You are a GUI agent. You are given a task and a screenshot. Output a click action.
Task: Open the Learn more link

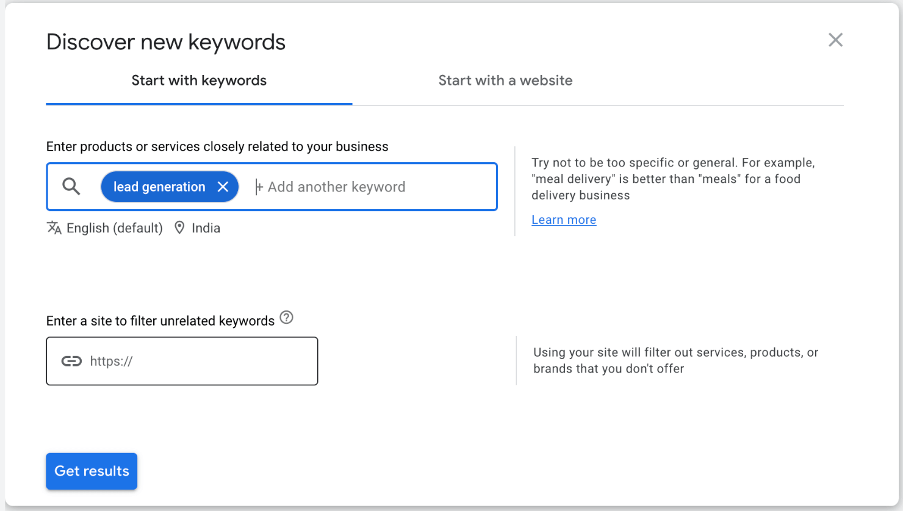click(x=563, y=220)
